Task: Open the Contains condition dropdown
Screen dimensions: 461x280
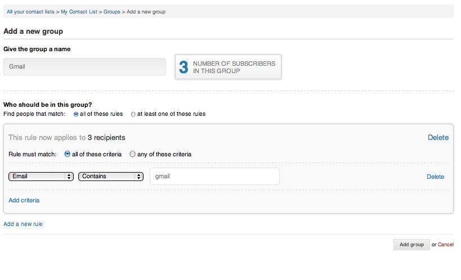Action: 110,177
